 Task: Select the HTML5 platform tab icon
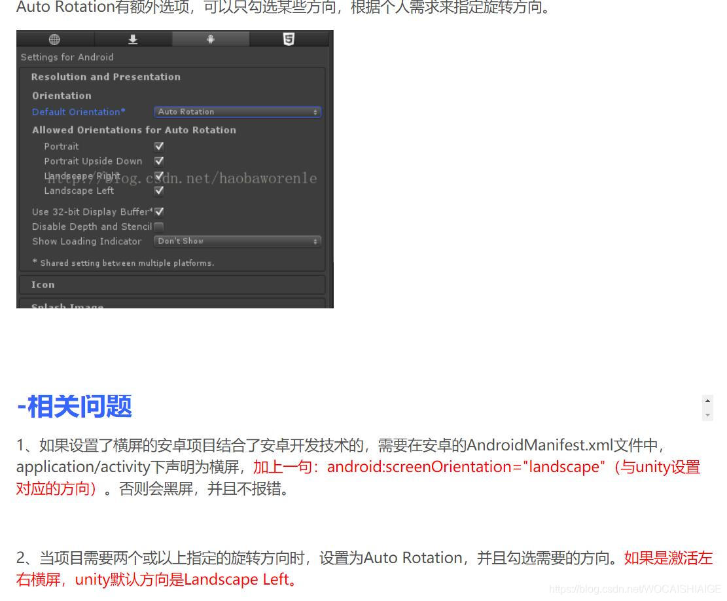pyautogui.click(x=289, y=39)
